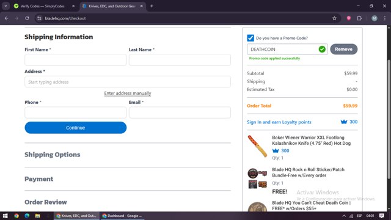The image size is (391, 220).
Task: Click Remove promo code button
Action: (343, 49)
